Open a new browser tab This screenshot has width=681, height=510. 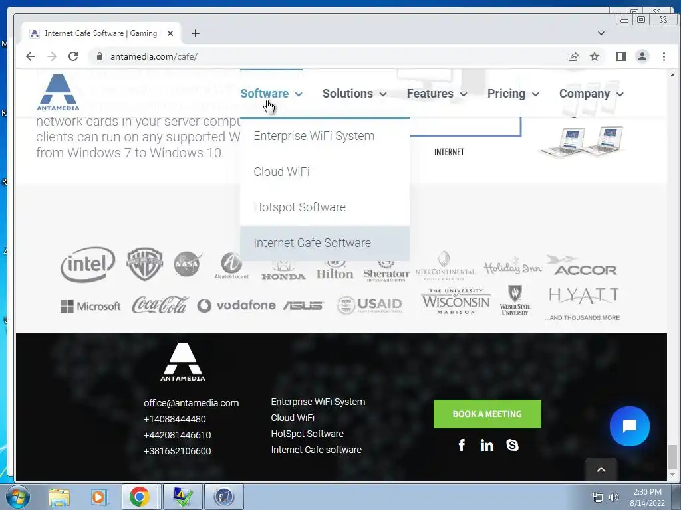click(196, 33)
